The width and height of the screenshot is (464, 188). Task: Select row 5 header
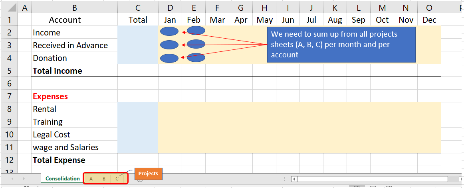tap(9, 71)
